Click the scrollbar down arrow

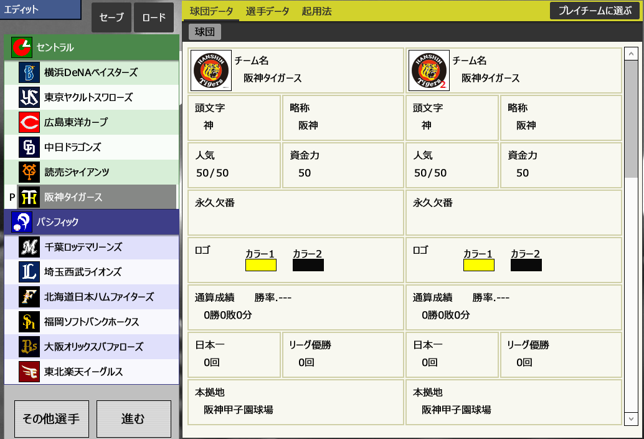631,419
